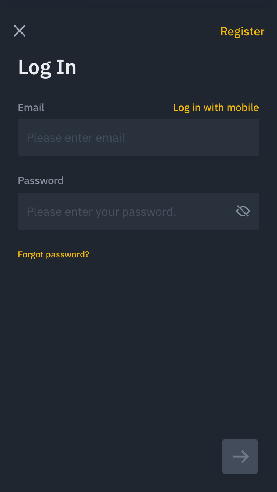Select 'Please enter your password.' box
The image size is (277, 492).
pyautogui.click(x=126, y=211)
